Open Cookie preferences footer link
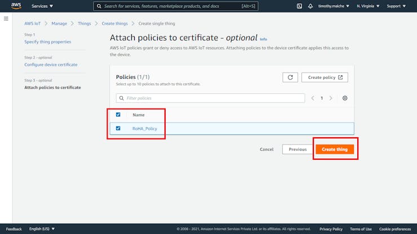This screenshot has height=234, width=417. point(395,229)
